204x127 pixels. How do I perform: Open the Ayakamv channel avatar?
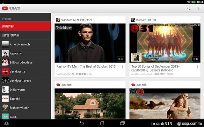[5, 53]
